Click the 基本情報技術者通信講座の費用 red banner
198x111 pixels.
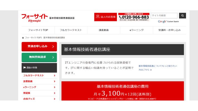[123, 91]
